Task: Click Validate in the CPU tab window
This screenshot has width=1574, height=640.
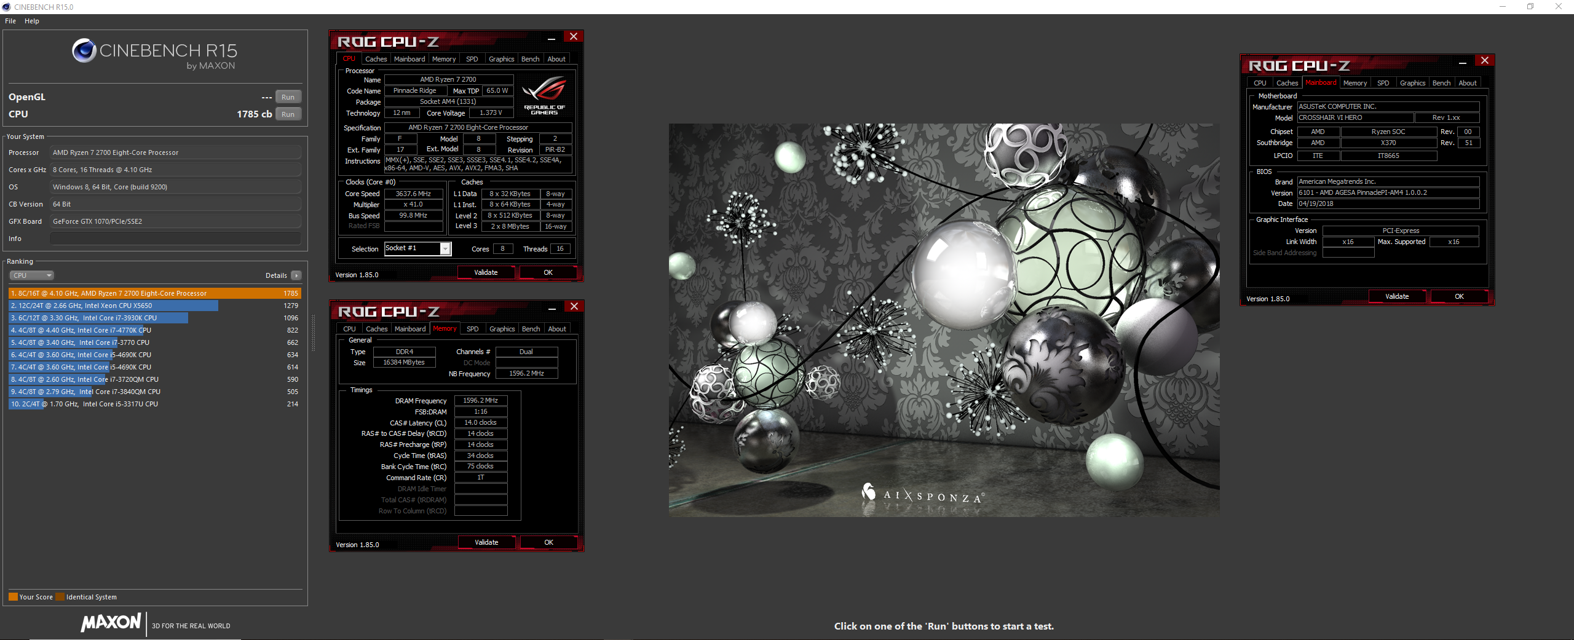Action: (x=486, y=272)
